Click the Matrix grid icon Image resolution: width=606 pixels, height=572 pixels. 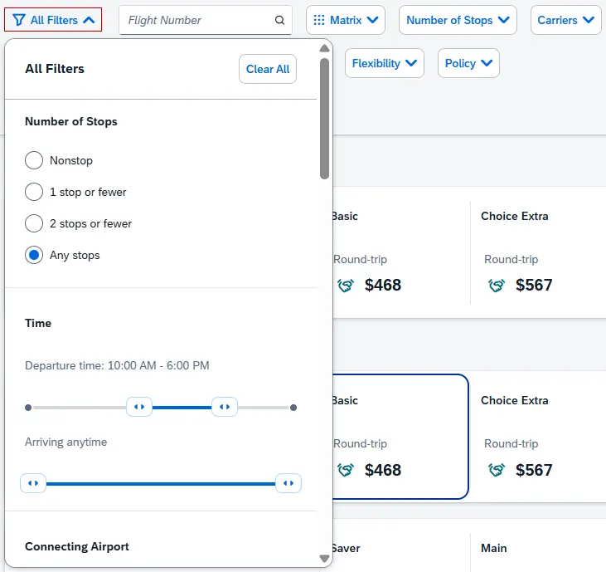[319, 20]
